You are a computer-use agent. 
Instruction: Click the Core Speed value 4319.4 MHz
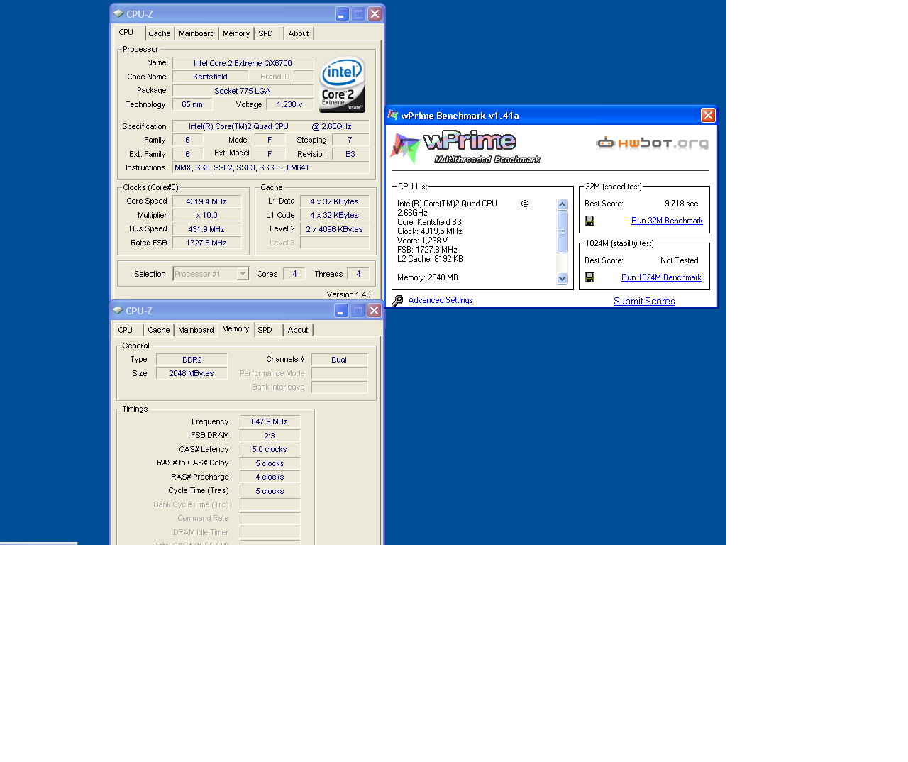point(206,201)
